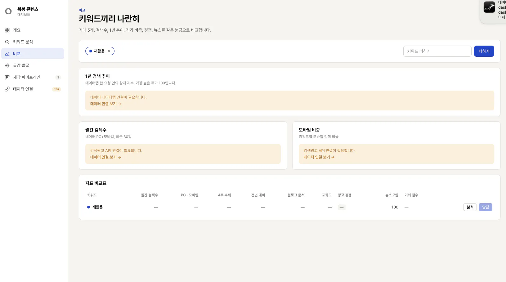Viewport: 506px width, 282px height.
Task: Open the 개요 overview grid icon
Action: 7,30
